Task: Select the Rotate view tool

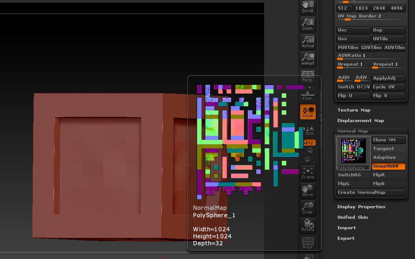Action: (x=308, y=225)
